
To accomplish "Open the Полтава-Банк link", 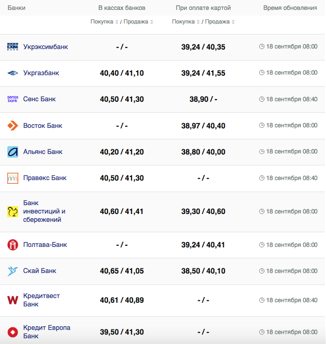I will 45,245.
